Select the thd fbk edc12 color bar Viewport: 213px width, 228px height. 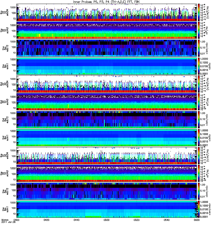click(199, 120)
